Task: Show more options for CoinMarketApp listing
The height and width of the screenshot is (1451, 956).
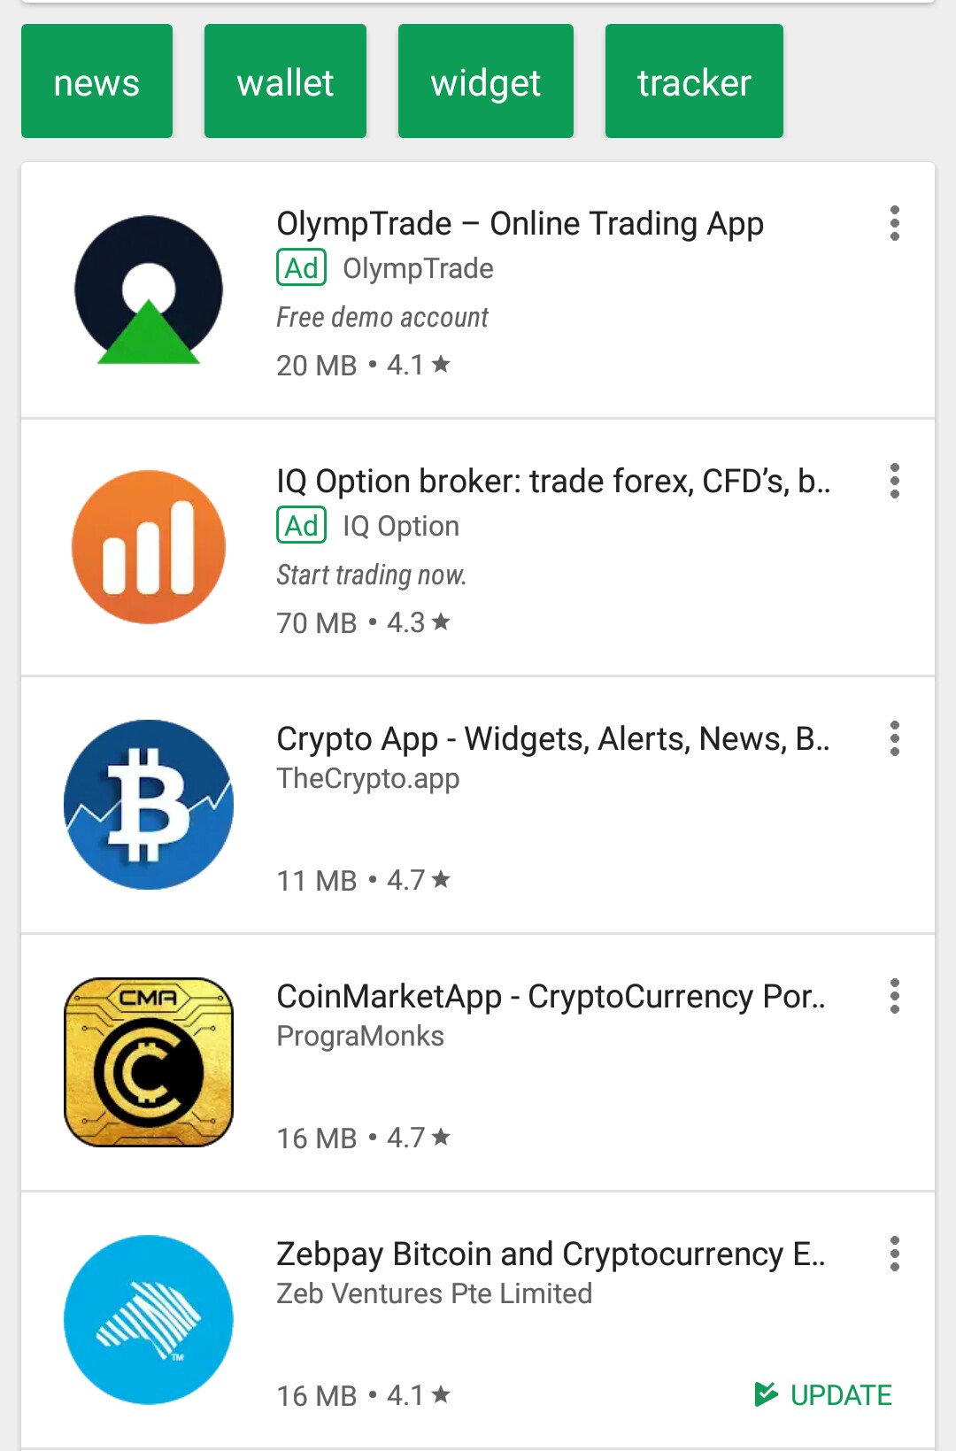Action: pos(895,996)
